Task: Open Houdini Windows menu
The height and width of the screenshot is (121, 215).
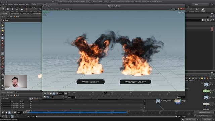Action: tap(21, 4)
